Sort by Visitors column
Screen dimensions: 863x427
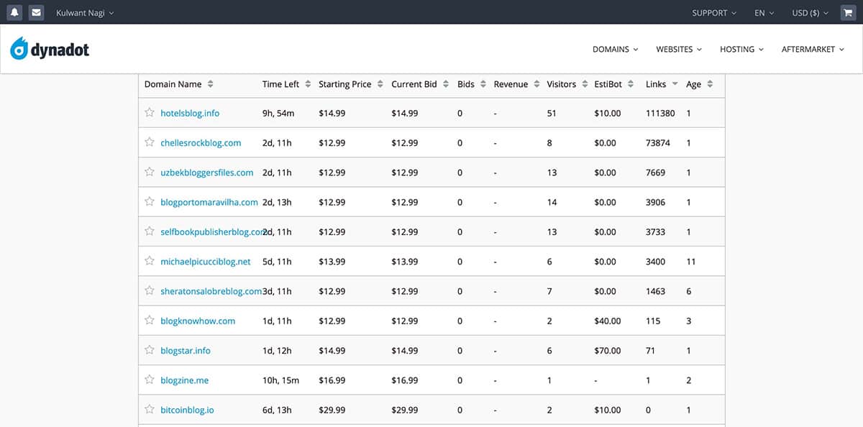(567, 84)
